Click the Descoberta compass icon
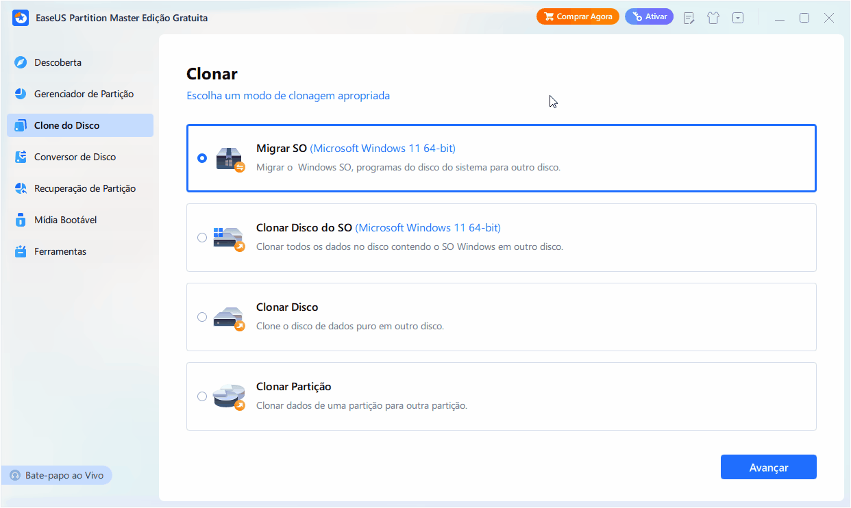This screenshot has width=851, height=508. tap(21, 62)
